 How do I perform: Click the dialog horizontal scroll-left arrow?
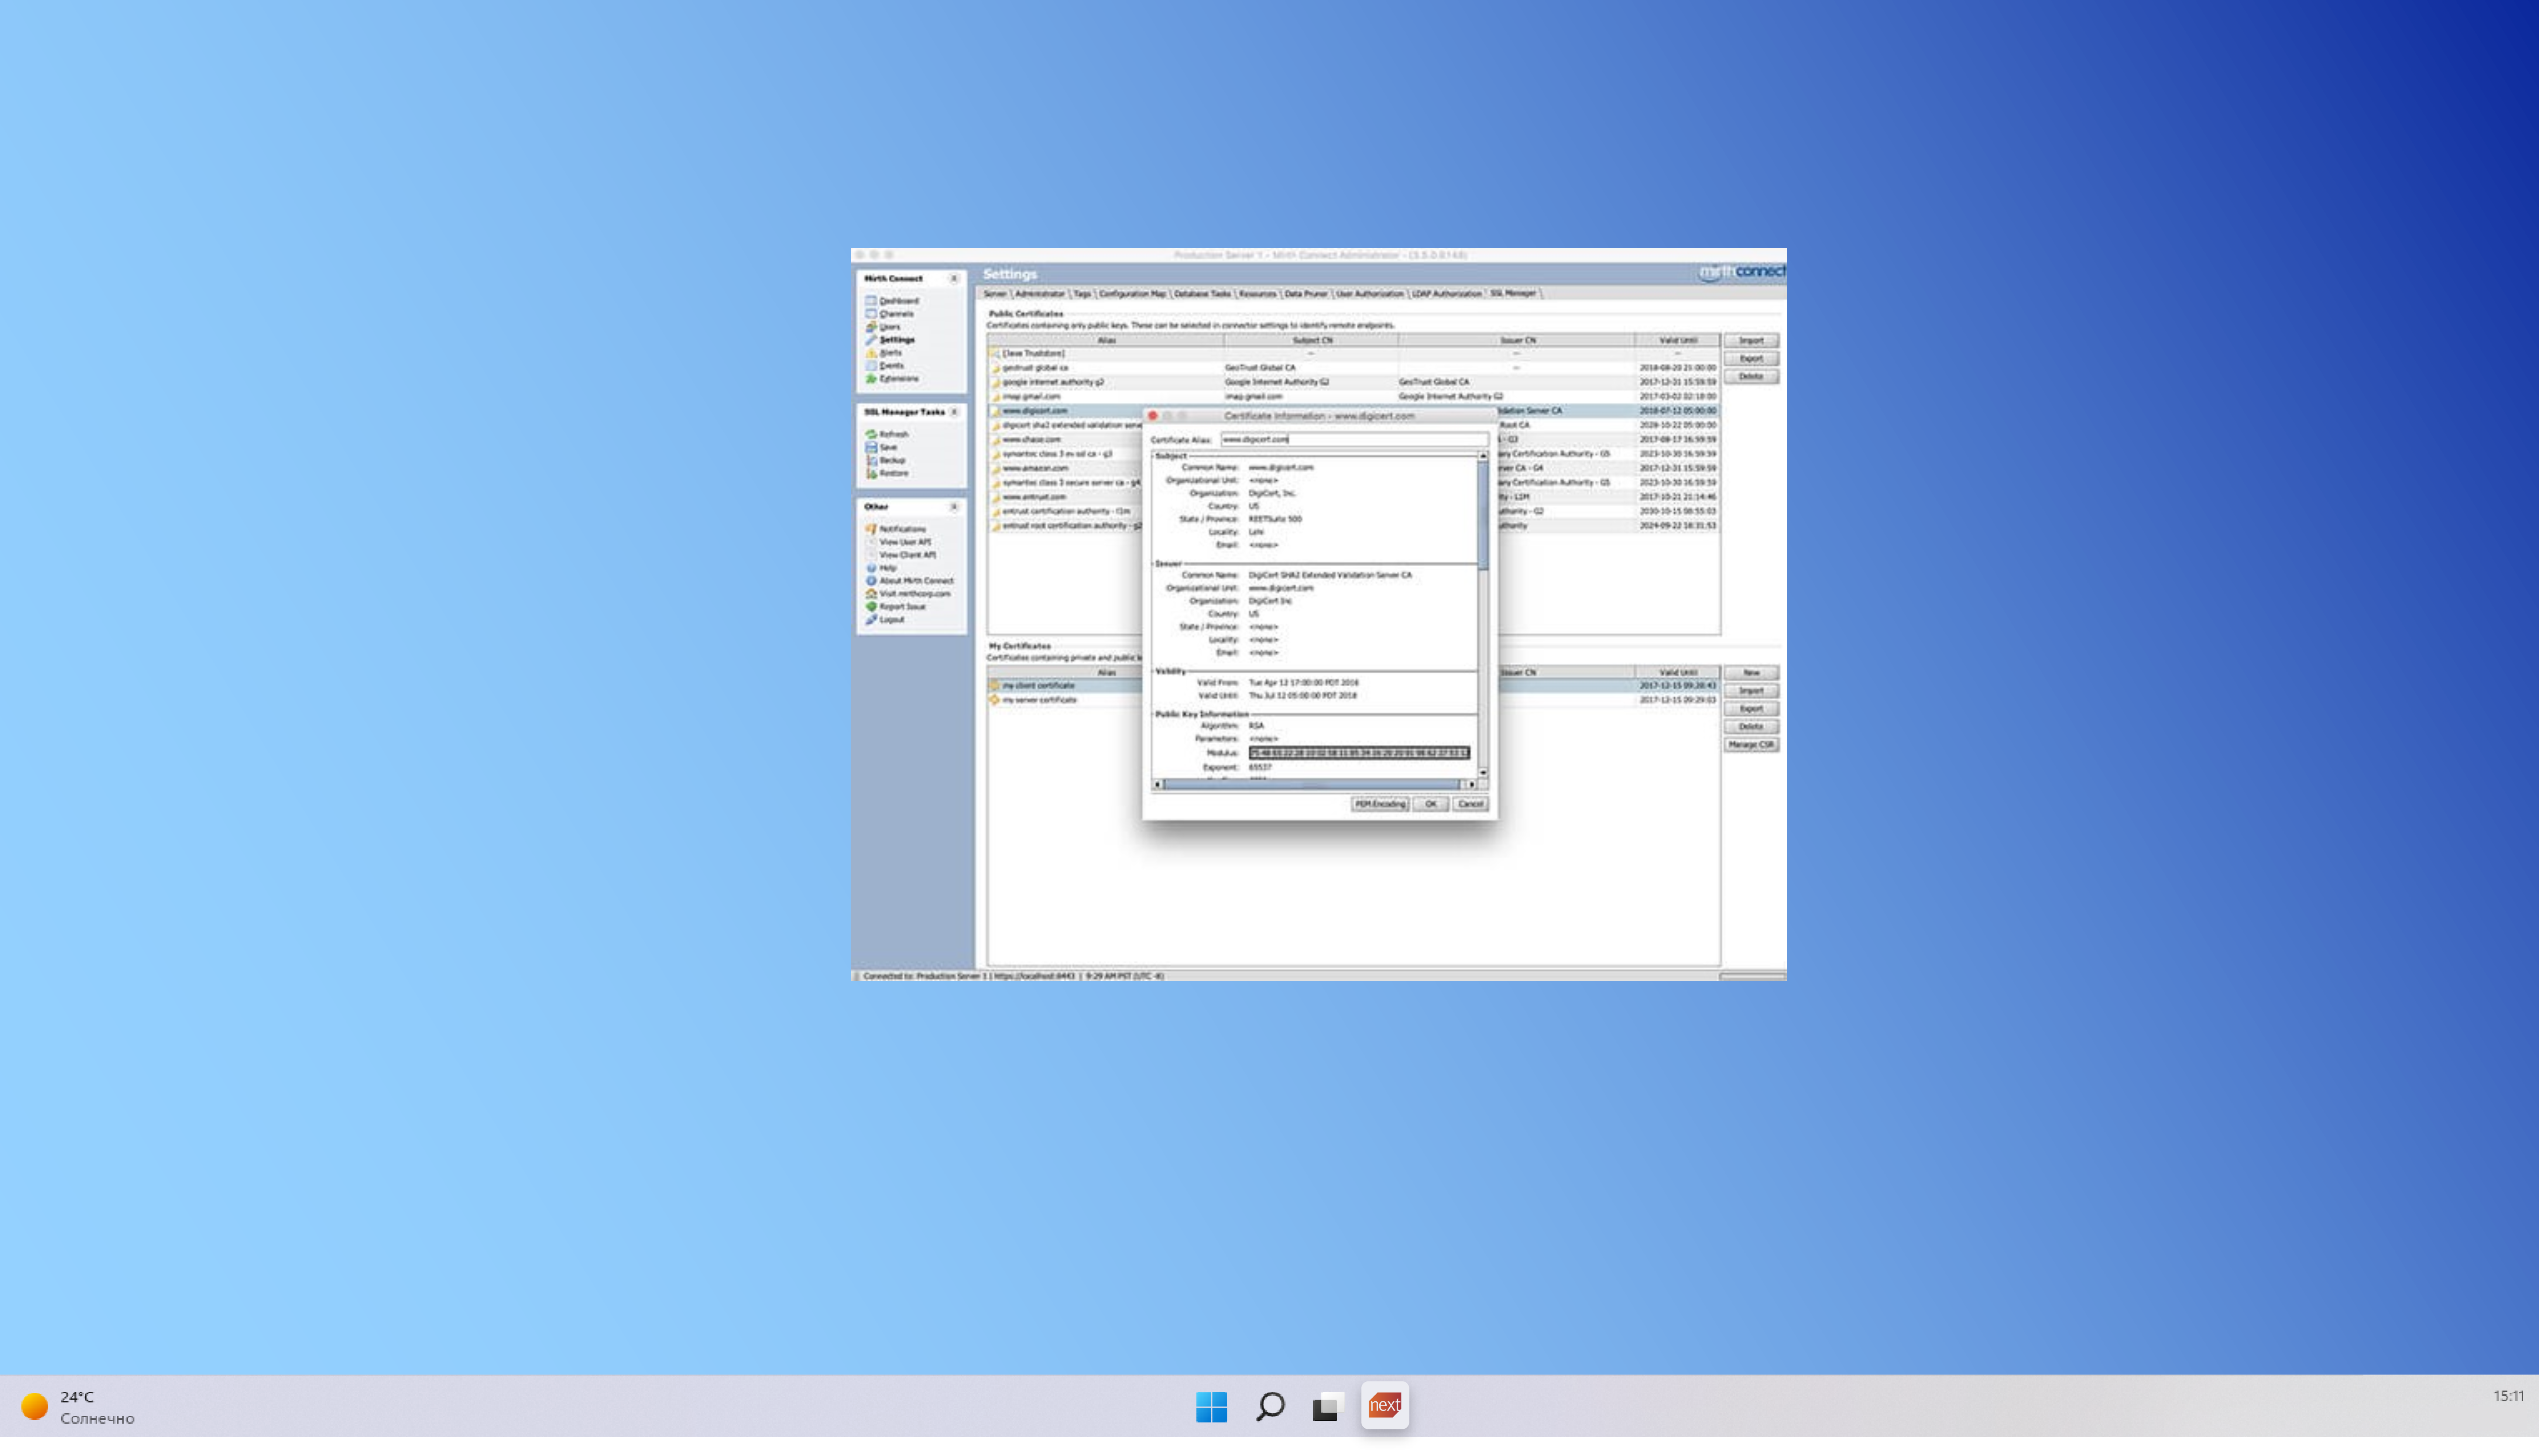1157,785
